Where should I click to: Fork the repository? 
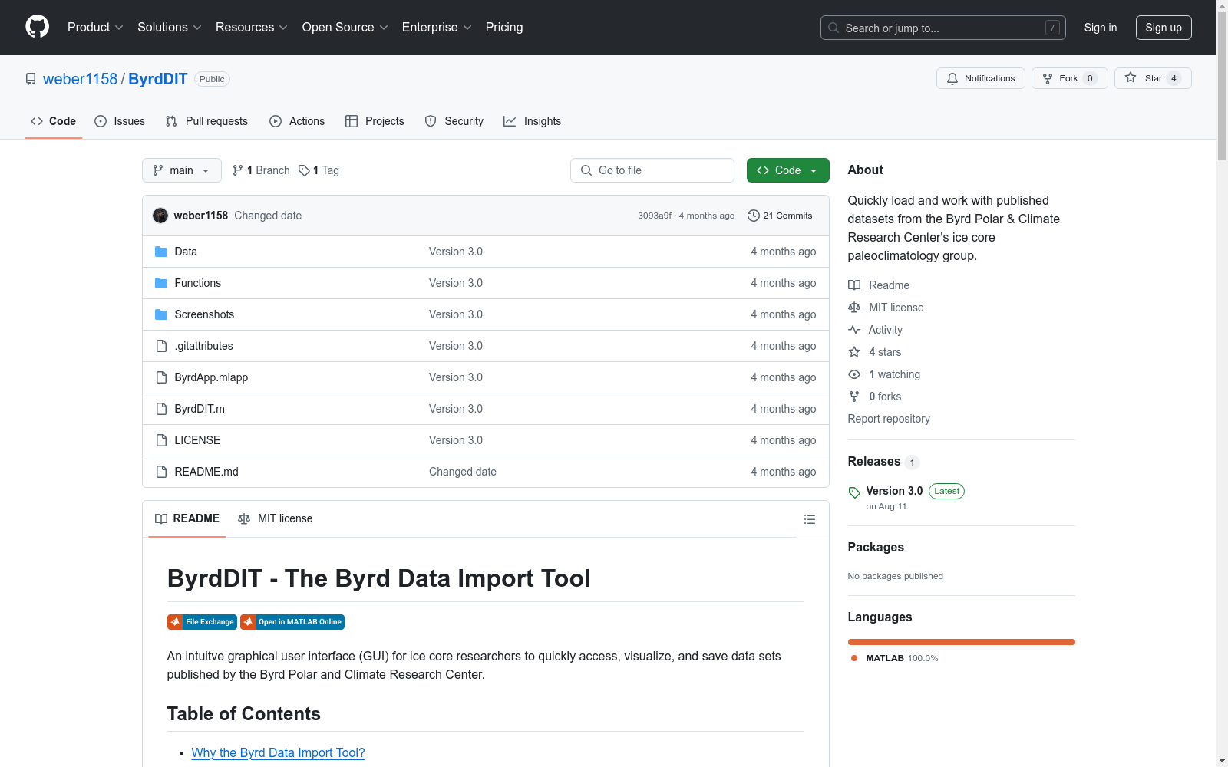[1069, 78]
